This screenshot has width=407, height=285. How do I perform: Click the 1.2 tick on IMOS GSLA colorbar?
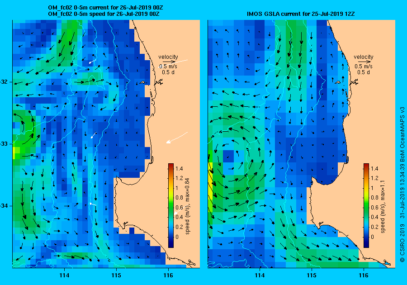tap(374, 178)
